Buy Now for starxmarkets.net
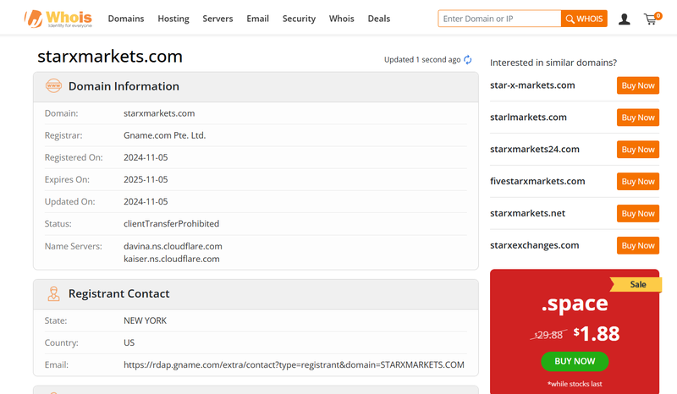Screen dimensions: 677x394 point(638,213)
